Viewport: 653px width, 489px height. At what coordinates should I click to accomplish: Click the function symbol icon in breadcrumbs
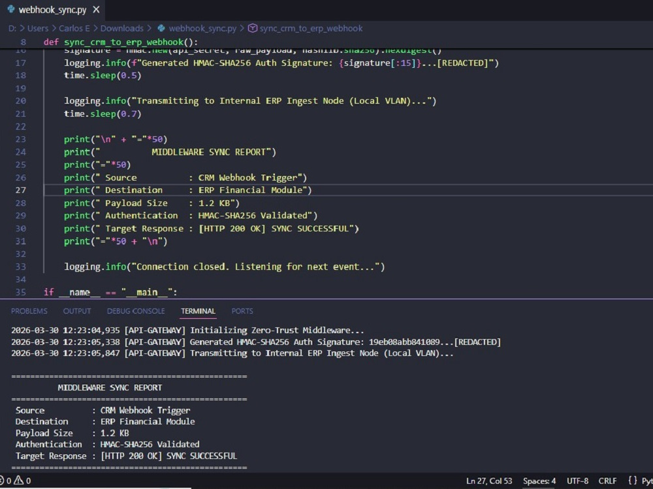tap(252, 28)
